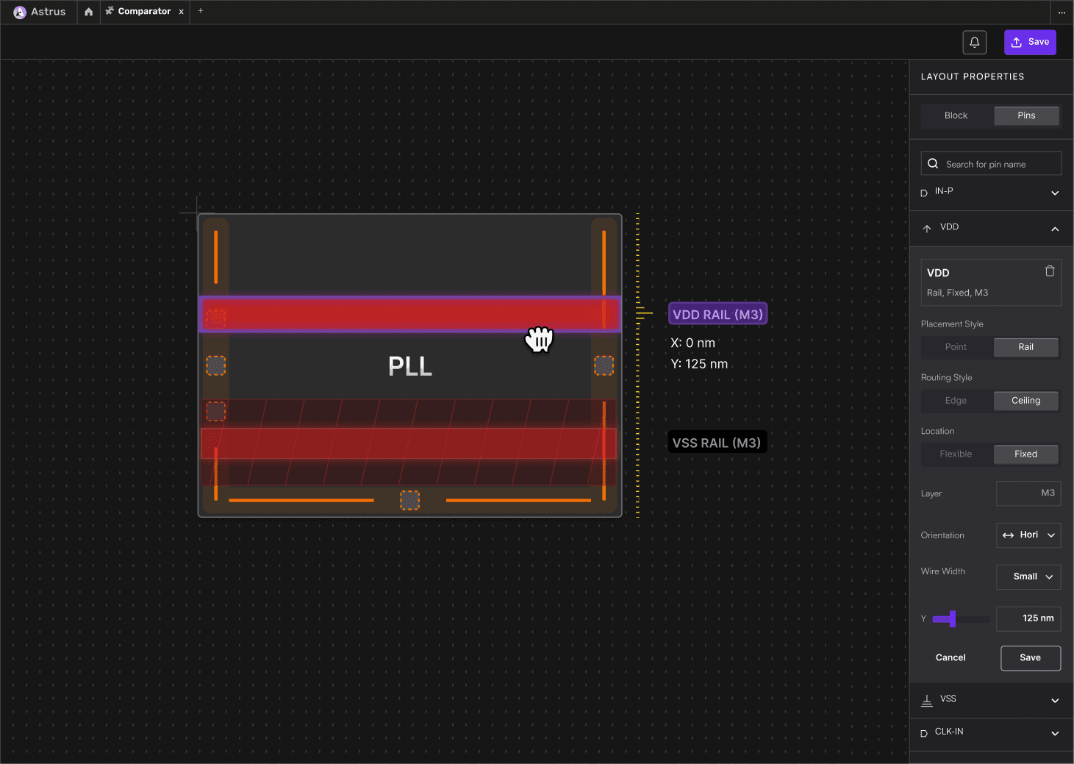This screenshot has width=1074, height=764.
Task: Select the left-middle pin marker beside PLL
Action: coord(215,365)
